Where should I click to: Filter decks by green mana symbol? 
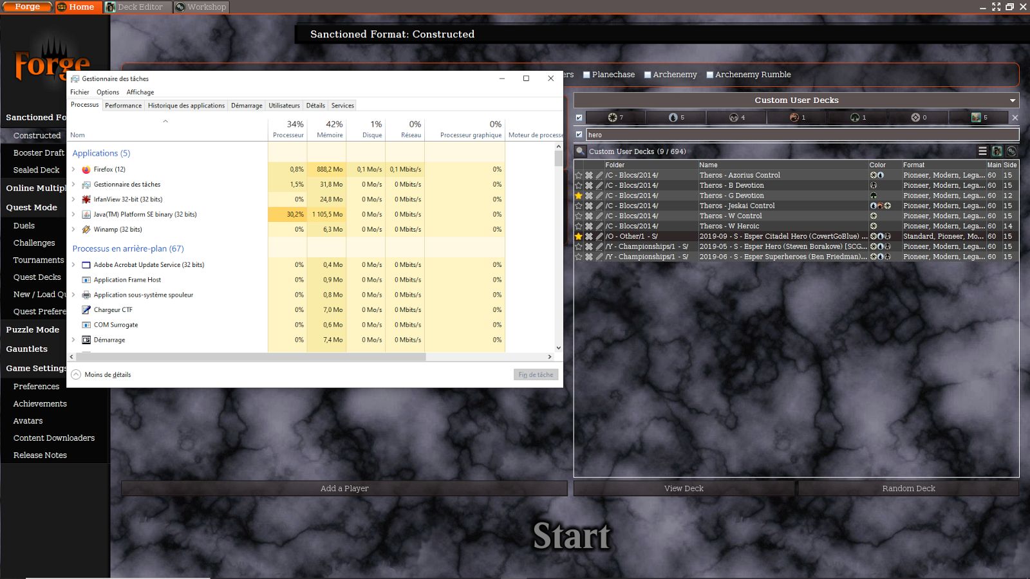[x=857, y=117]
